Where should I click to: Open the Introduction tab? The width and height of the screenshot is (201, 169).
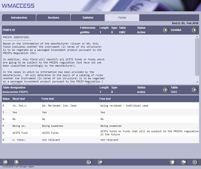[19, 18]
